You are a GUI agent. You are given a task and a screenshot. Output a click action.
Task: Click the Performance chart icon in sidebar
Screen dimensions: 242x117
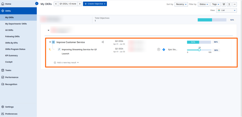pos(3,77)
